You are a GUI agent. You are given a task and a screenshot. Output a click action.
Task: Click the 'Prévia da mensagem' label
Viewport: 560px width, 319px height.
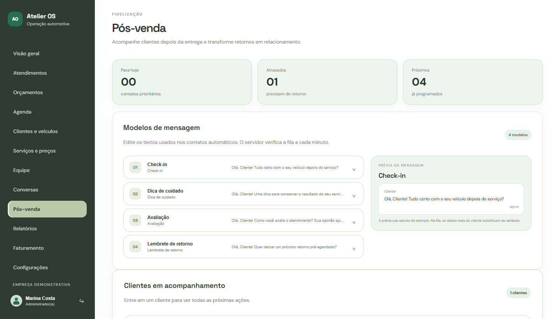pyautogui.click(x=401, y=165)
